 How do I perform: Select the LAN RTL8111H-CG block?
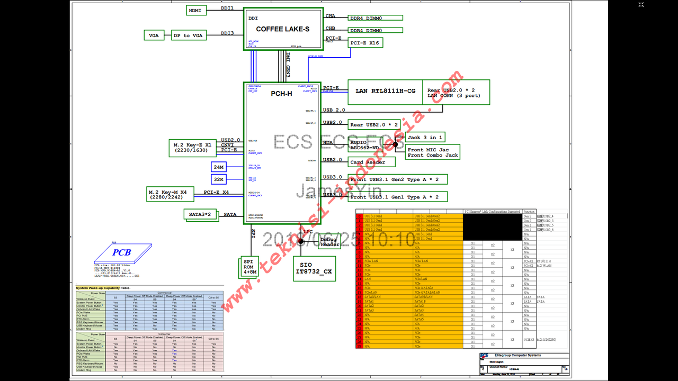(x=385, y=91)
